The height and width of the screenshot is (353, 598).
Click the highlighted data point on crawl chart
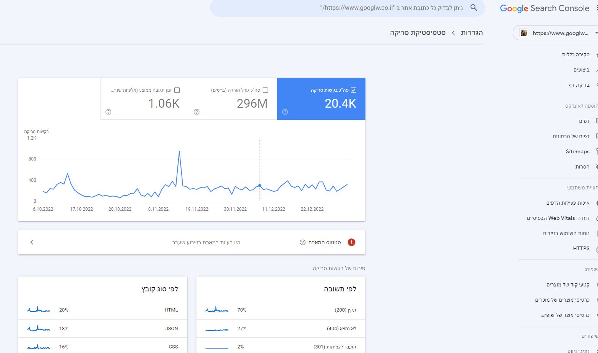pyautogui.click(x=260, y=186)
